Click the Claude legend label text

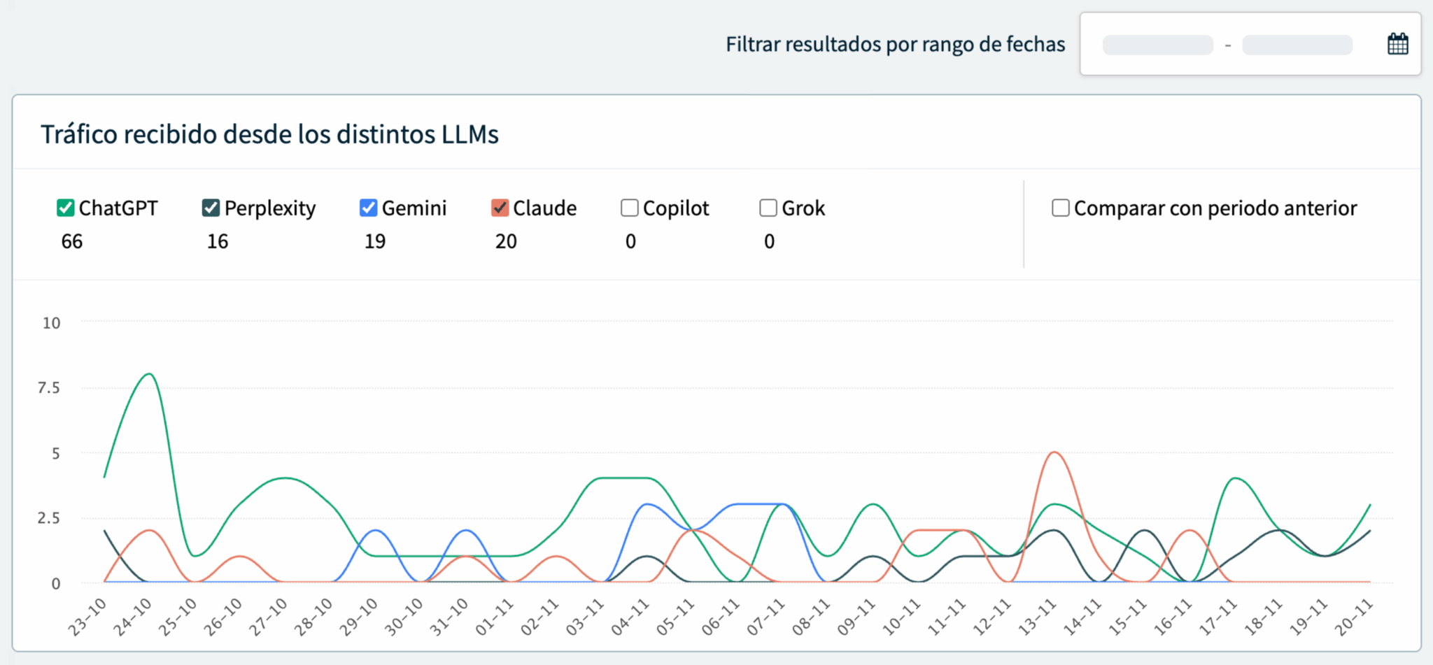click(544, 208)
